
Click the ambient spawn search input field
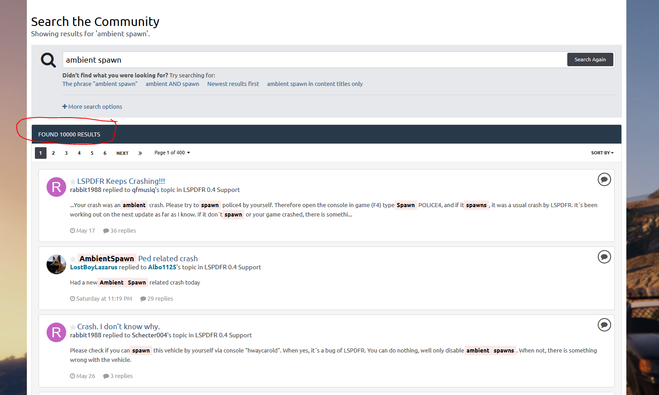[313, 60]
